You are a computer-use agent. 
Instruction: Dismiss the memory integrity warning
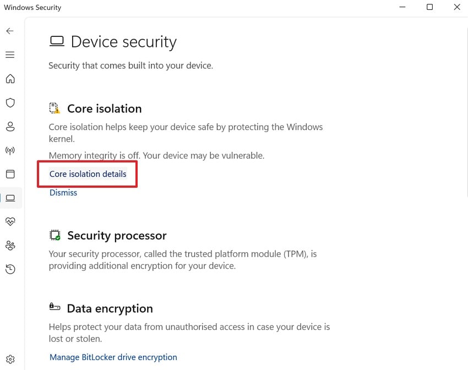(x=63, y=192)
